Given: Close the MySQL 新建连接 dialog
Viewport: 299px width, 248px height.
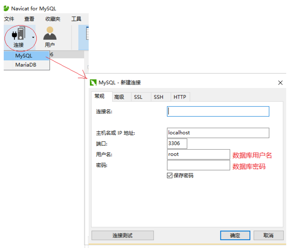Looking at the screenshot, I should 280,83.
